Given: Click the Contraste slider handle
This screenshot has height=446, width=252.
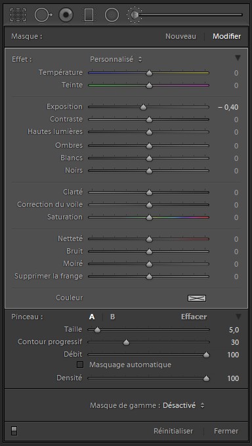Looking at the screenshot, I should [x=149, y=120].
